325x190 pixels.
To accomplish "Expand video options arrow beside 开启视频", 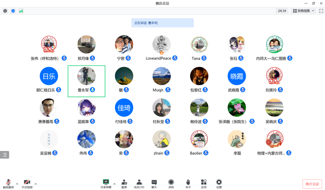I will 36,184.
